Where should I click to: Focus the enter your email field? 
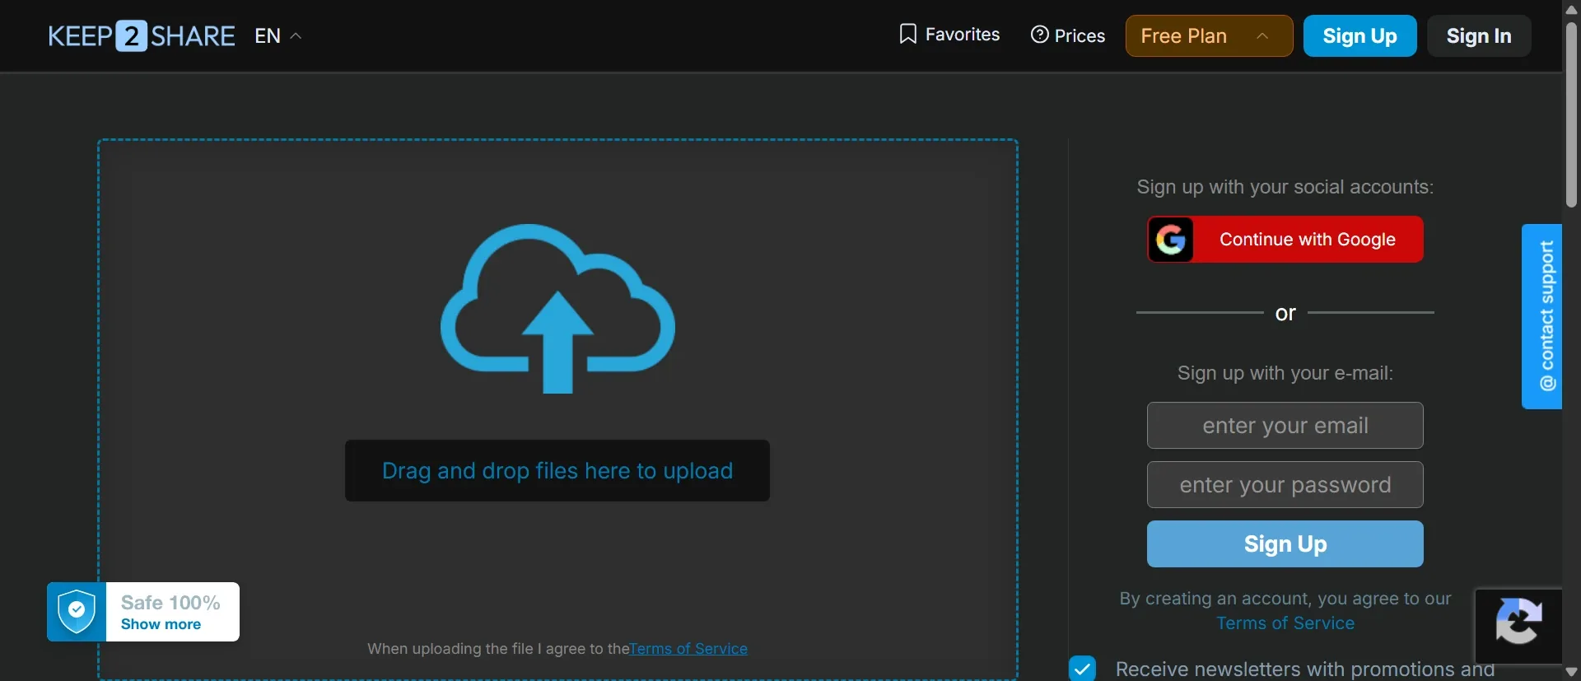1285,426
